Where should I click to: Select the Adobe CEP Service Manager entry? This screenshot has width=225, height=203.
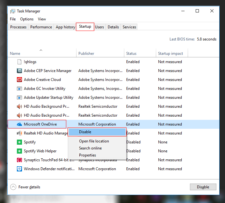click(x=47, y=71)
